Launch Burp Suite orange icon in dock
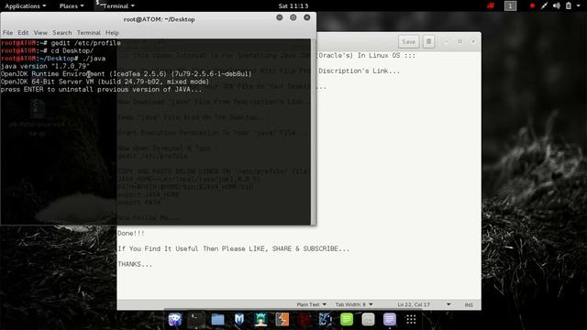The image size is (587, 330). [x=282, y=319]
